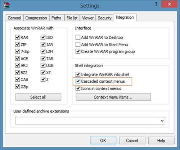Disable the 7-Zip association

(x=17, y=51)
